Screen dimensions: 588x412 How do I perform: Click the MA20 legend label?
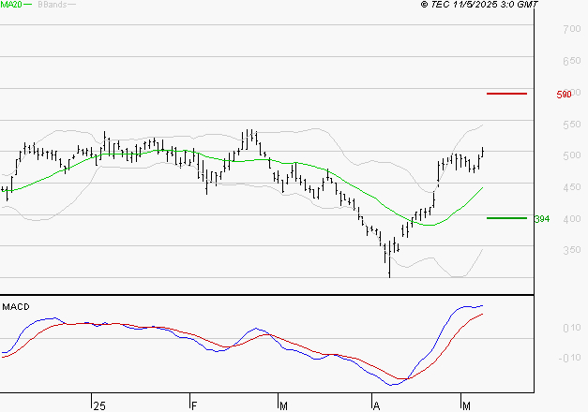tap(11, 5)
